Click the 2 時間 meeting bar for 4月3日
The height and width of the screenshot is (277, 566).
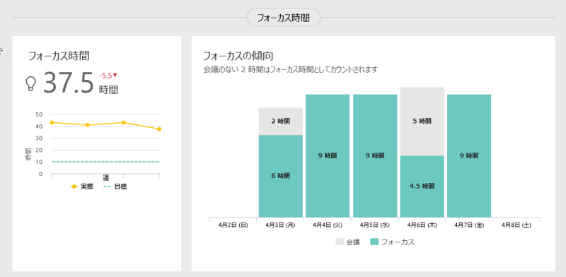click(x=280, y=122)
